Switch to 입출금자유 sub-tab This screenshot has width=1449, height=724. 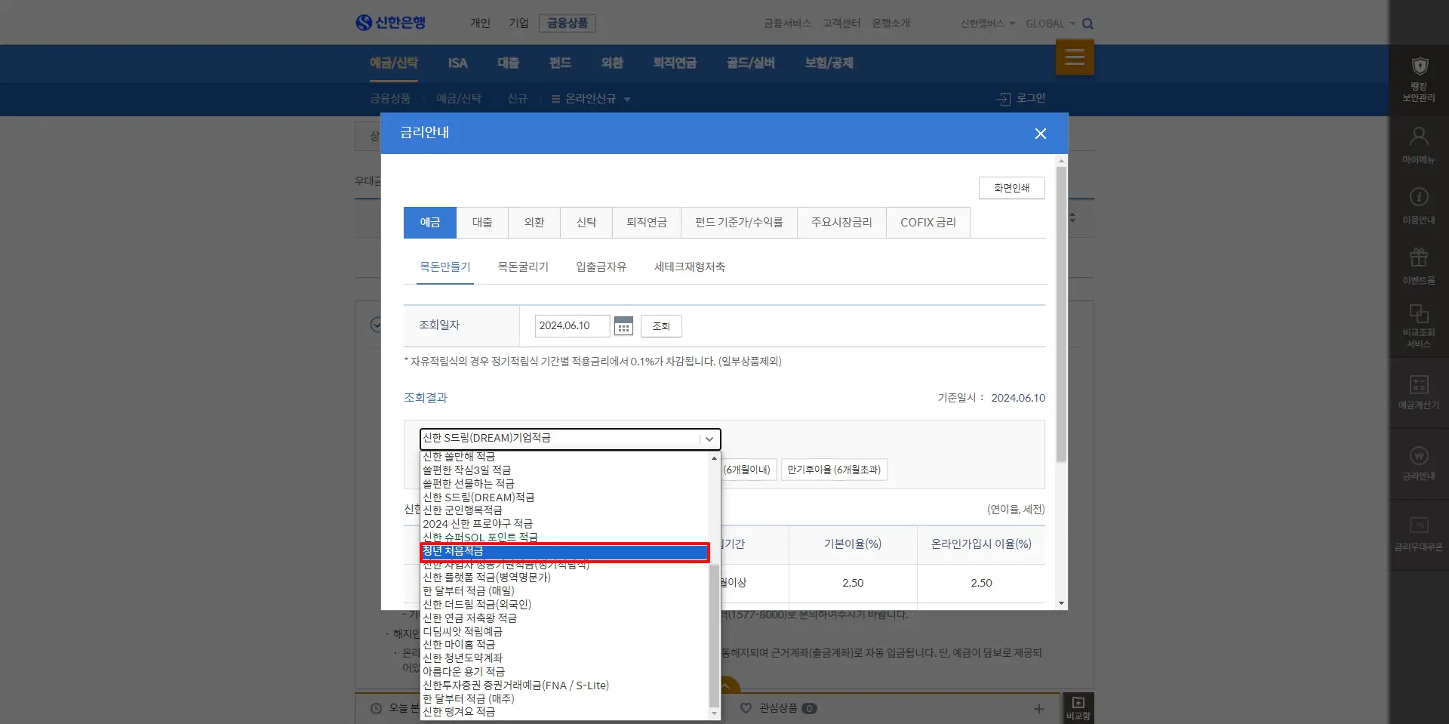pos(601,267)
